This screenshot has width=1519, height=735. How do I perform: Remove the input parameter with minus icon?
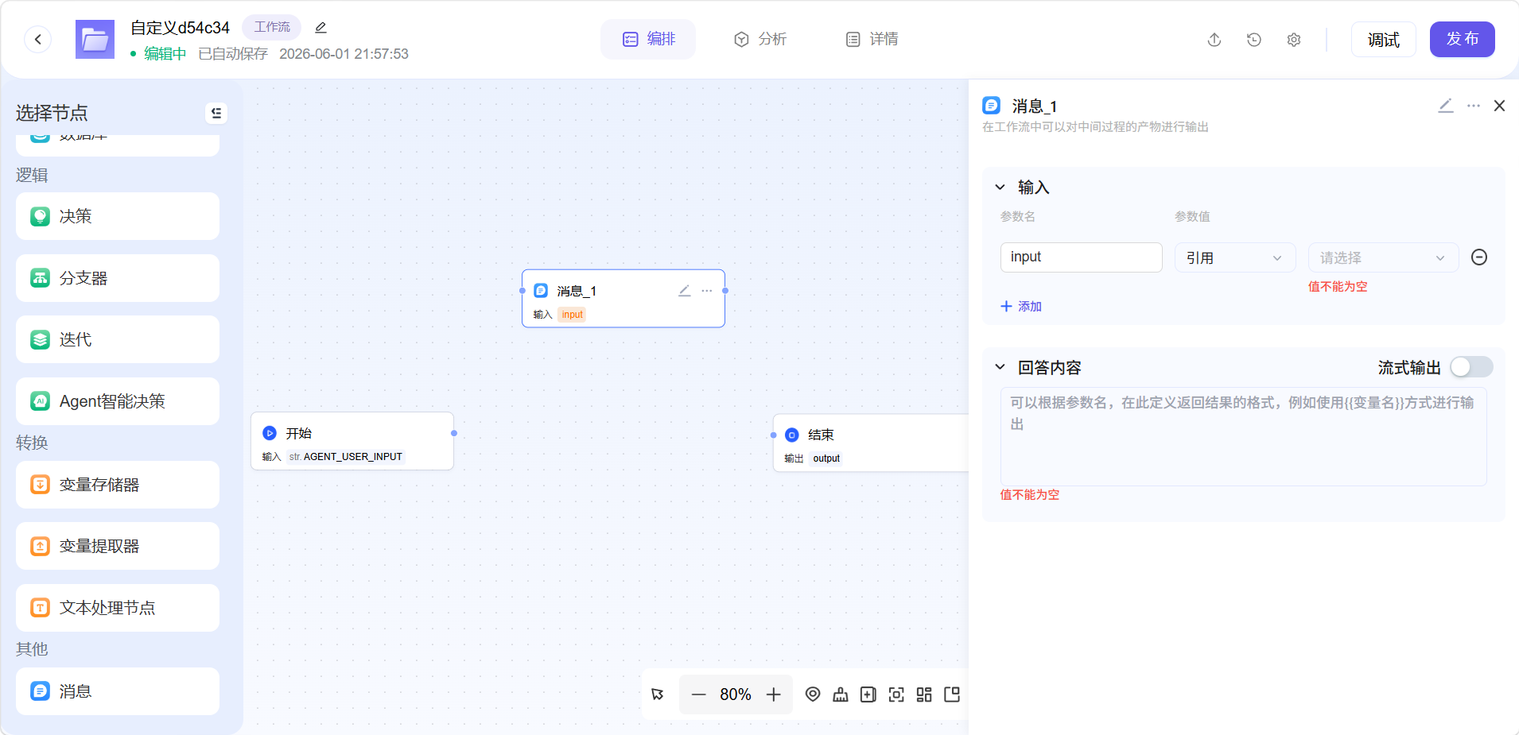coord(1479,257)
